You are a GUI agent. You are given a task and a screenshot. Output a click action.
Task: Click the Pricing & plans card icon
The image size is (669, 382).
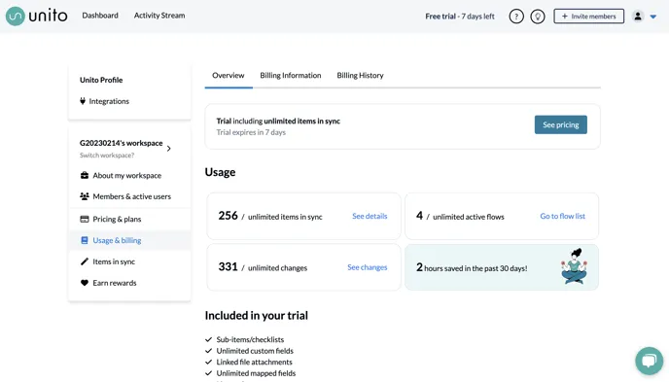pos(85,219)
